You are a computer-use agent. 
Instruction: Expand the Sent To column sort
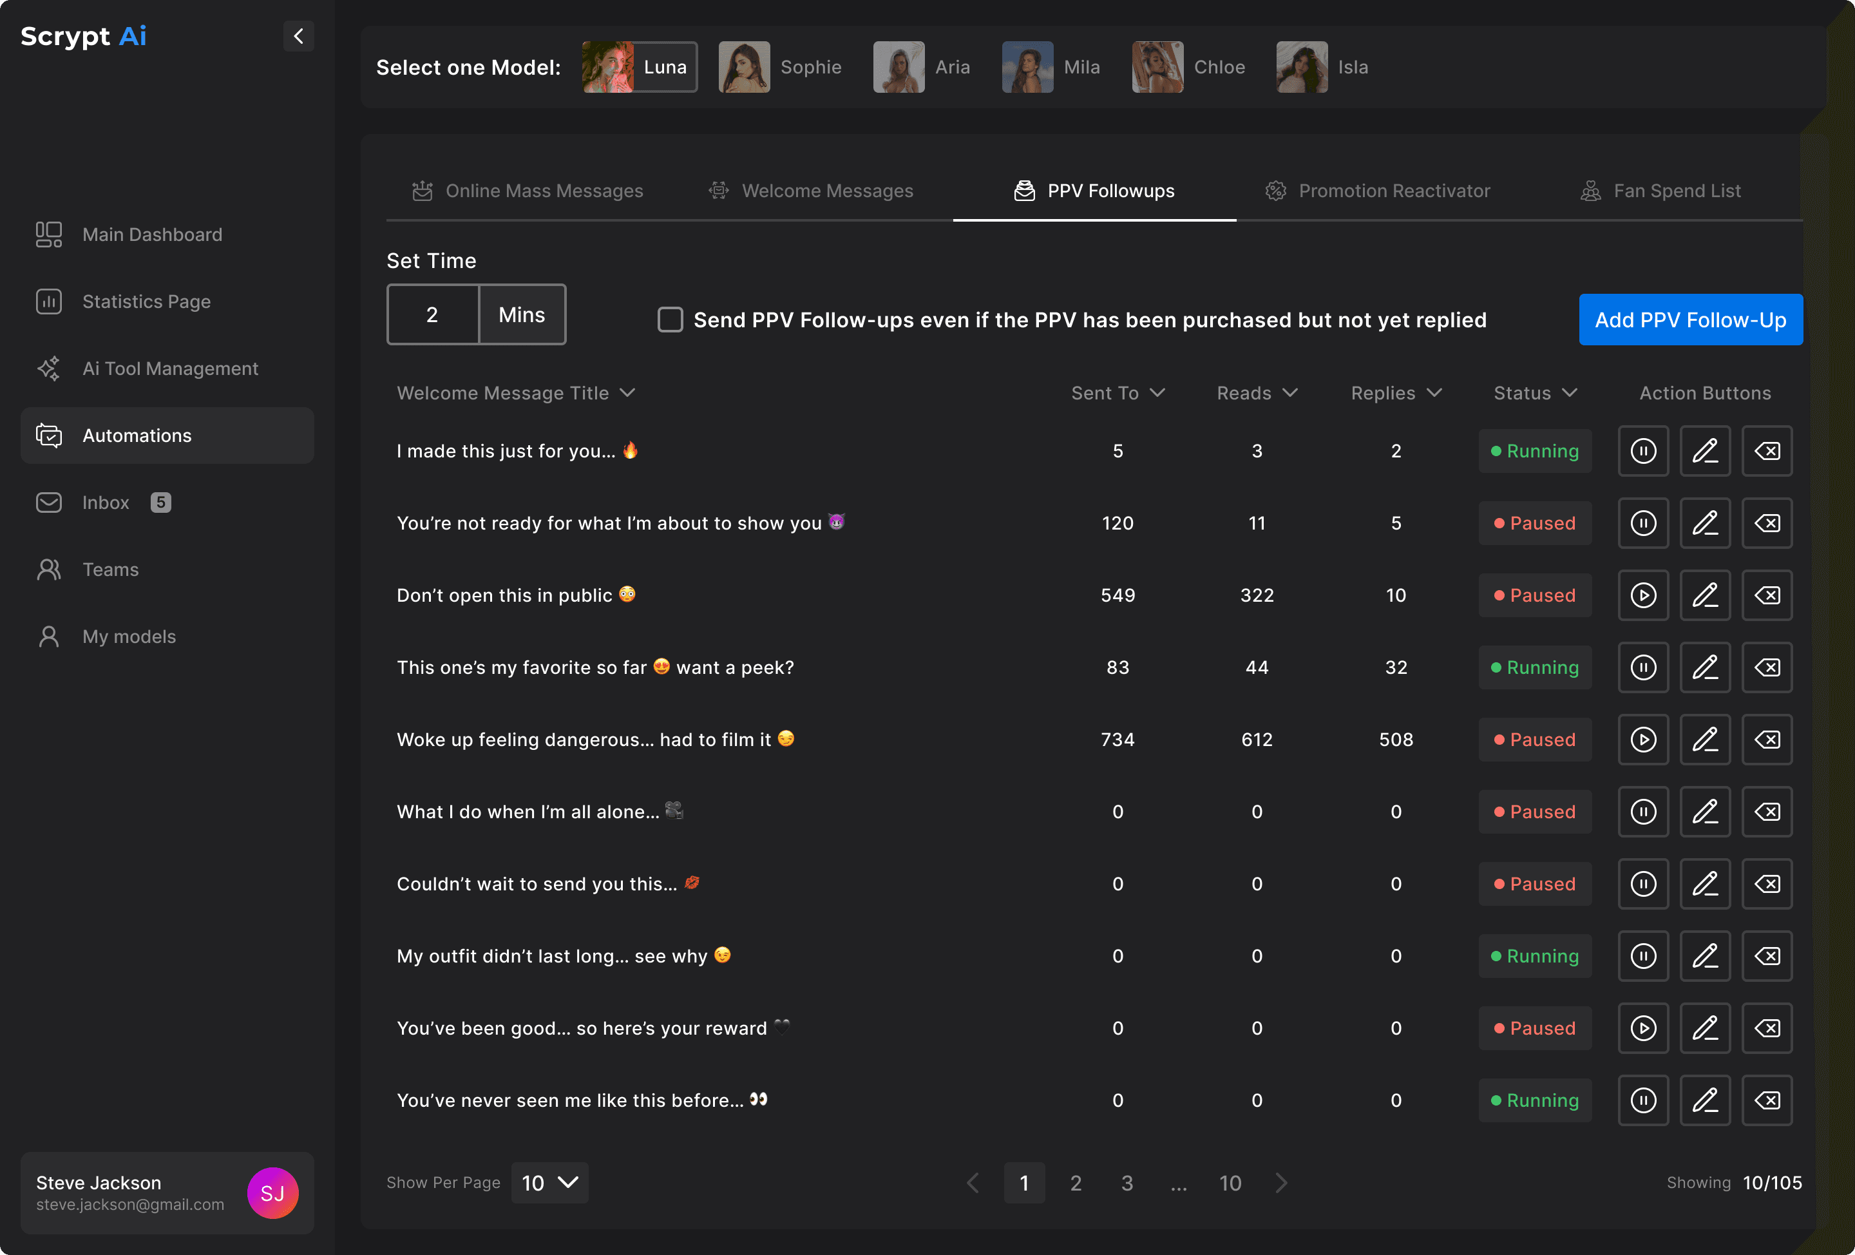[x=1157, y=393]
